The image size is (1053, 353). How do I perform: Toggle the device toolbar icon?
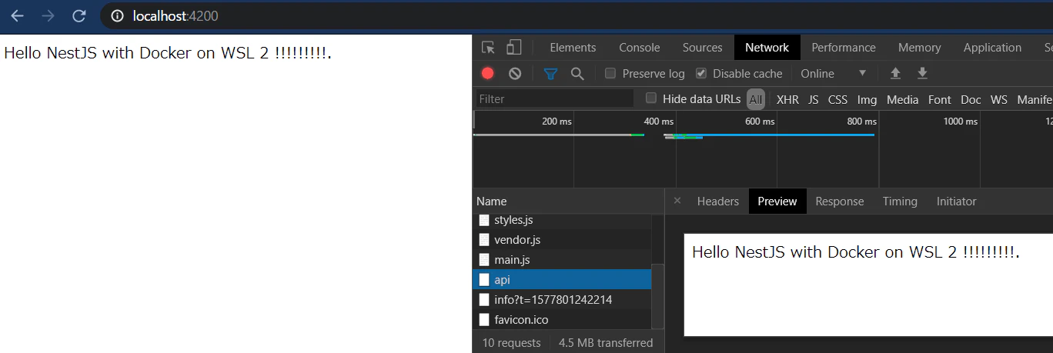click(x=513, y=48)
